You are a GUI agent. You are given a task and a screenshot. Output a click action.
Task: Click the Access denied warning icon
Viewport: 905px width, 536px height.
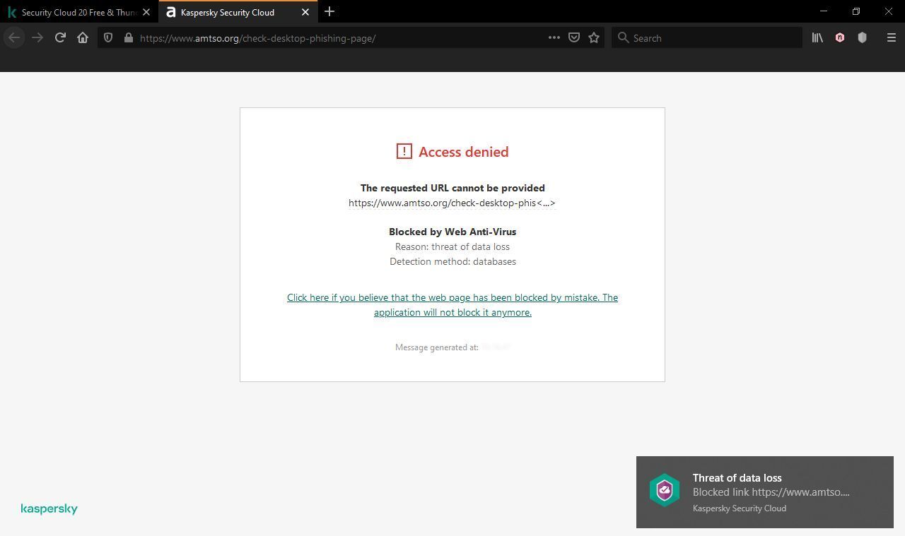click(404, 151)
